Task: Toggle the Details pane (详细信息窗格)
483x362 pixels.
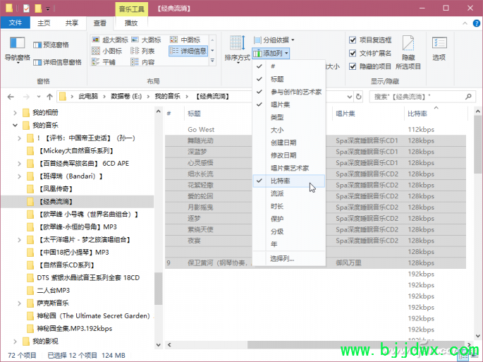Action: [x=57, y=62]
